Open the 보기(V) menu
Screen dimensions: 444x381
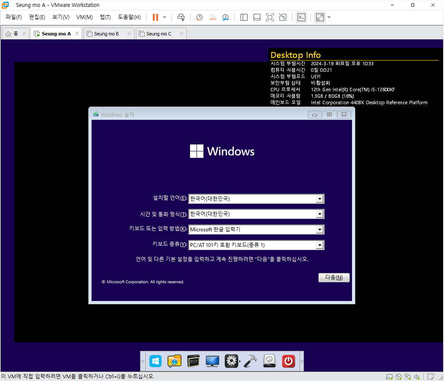tap(60, 17)
